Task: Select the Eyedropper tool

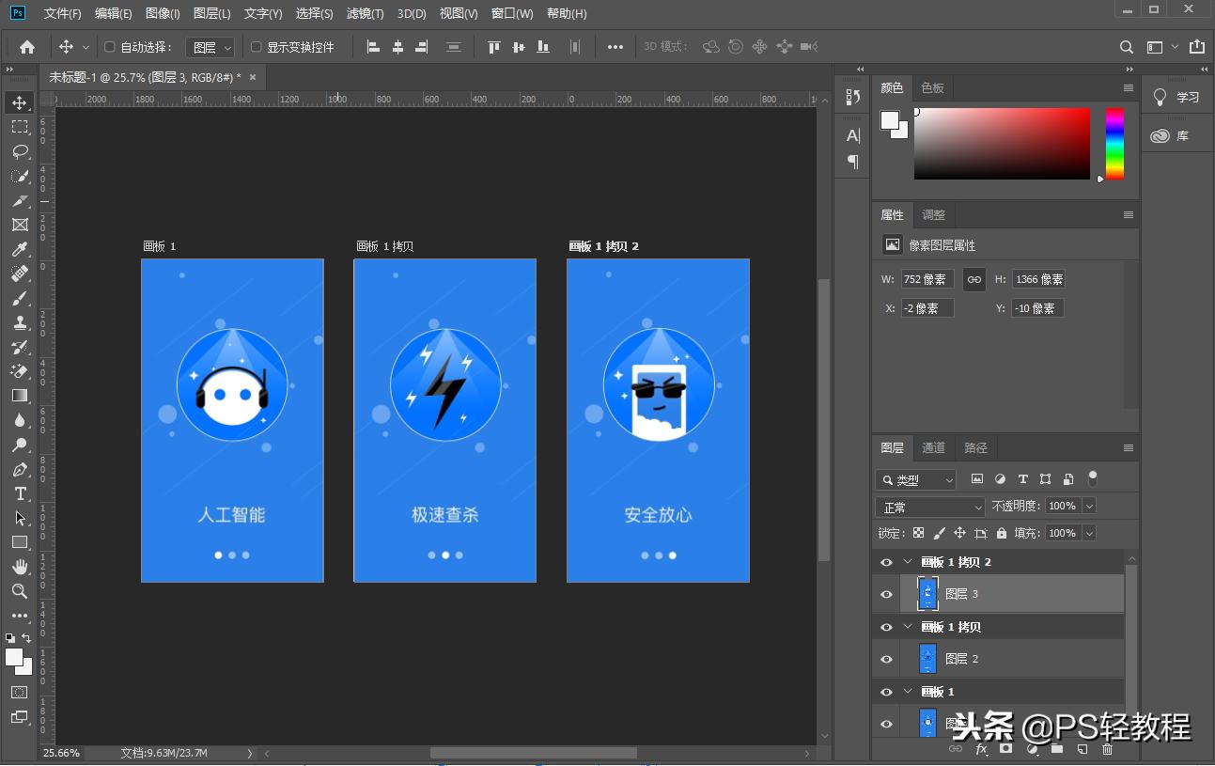Action: point(20,249)
